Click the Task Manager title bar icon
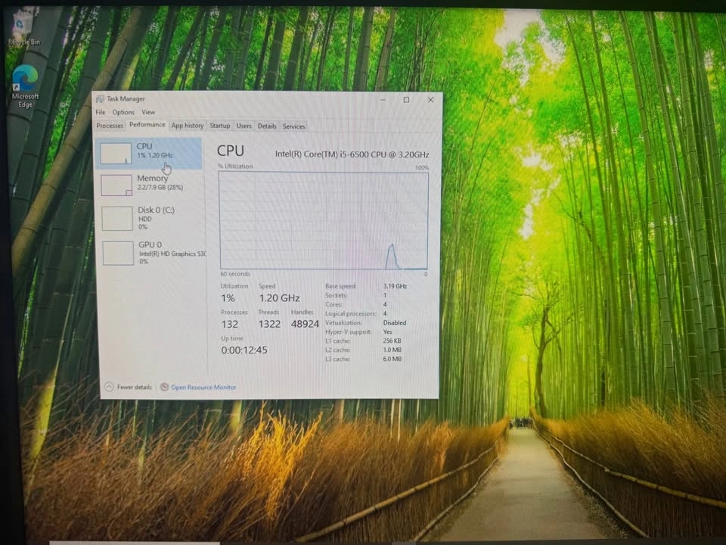The height and width of the screenshot is (545, 726). [101, 99]
